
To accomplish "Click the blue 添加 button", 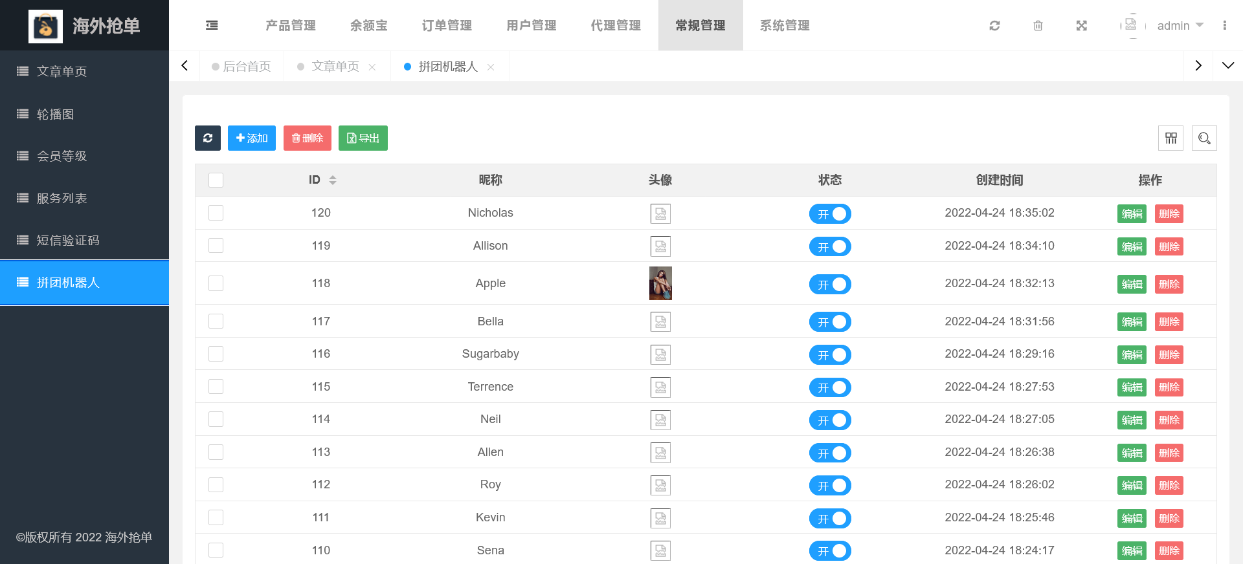I will (x=252, y=138).
